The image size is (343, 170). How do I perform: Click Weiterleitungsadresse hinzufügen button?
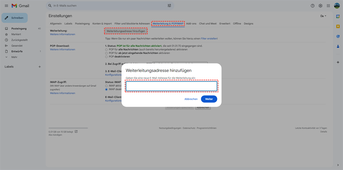point(126,31)
